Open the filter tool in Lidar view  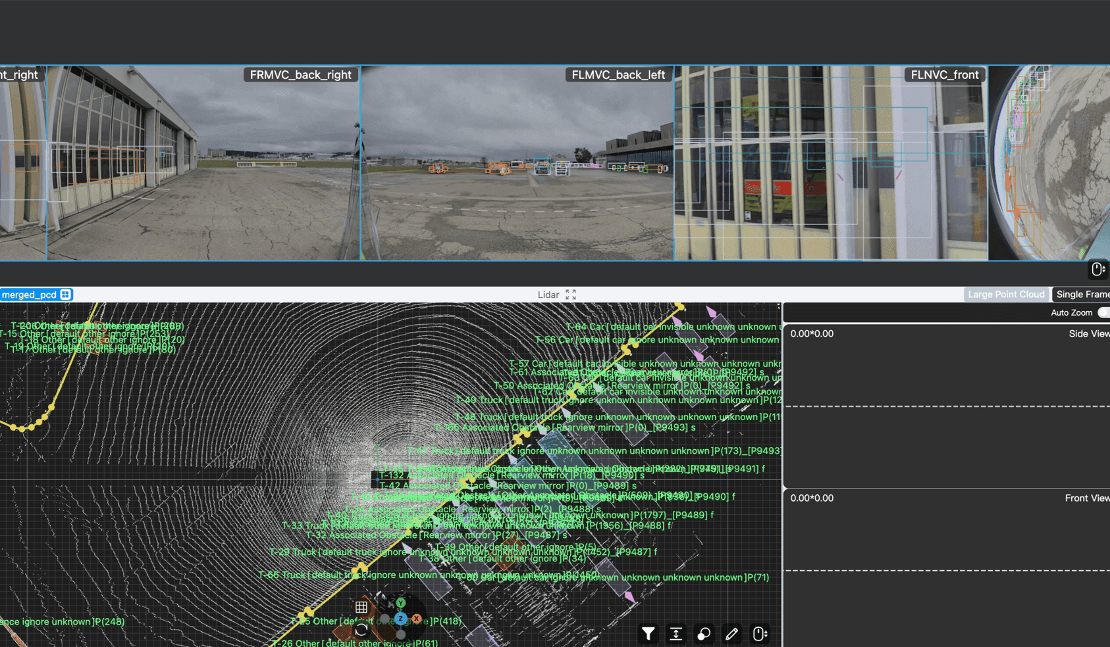[x=648, y=634]
